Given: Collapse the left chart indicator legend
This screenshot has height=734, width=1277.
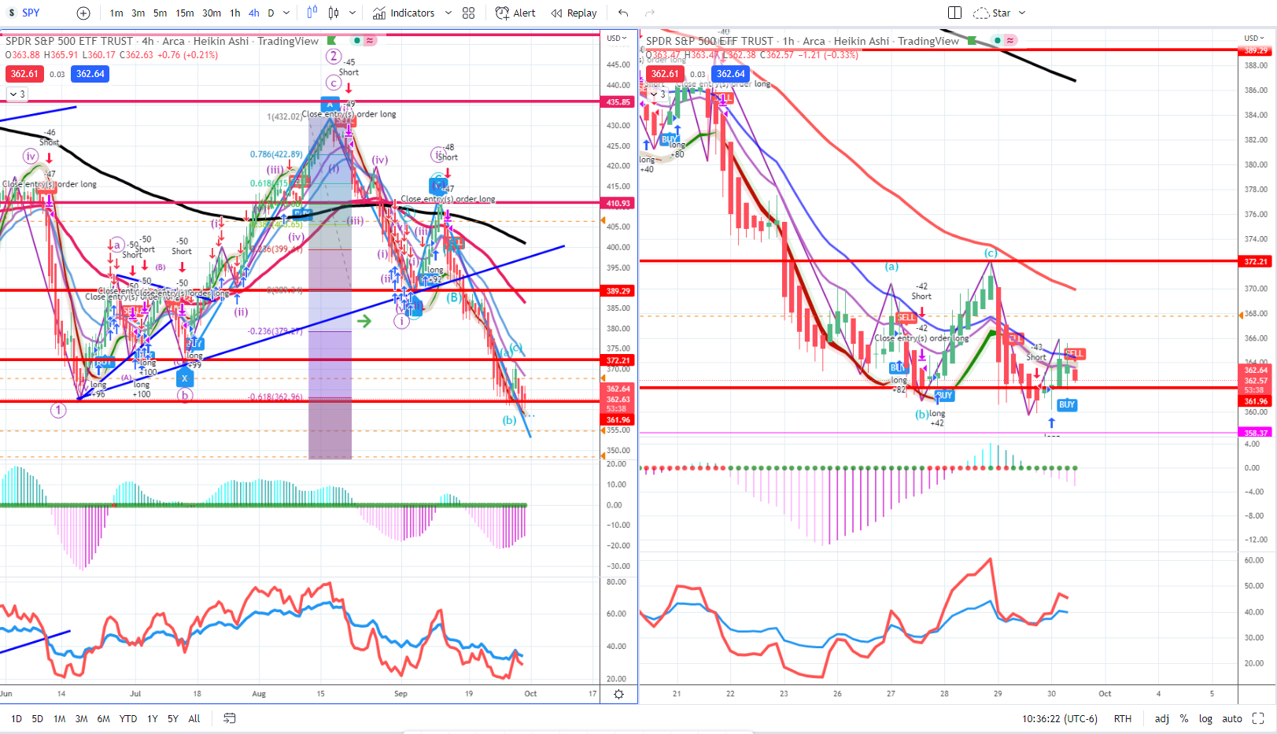Looking at the screenshot, I should [17, 94].
